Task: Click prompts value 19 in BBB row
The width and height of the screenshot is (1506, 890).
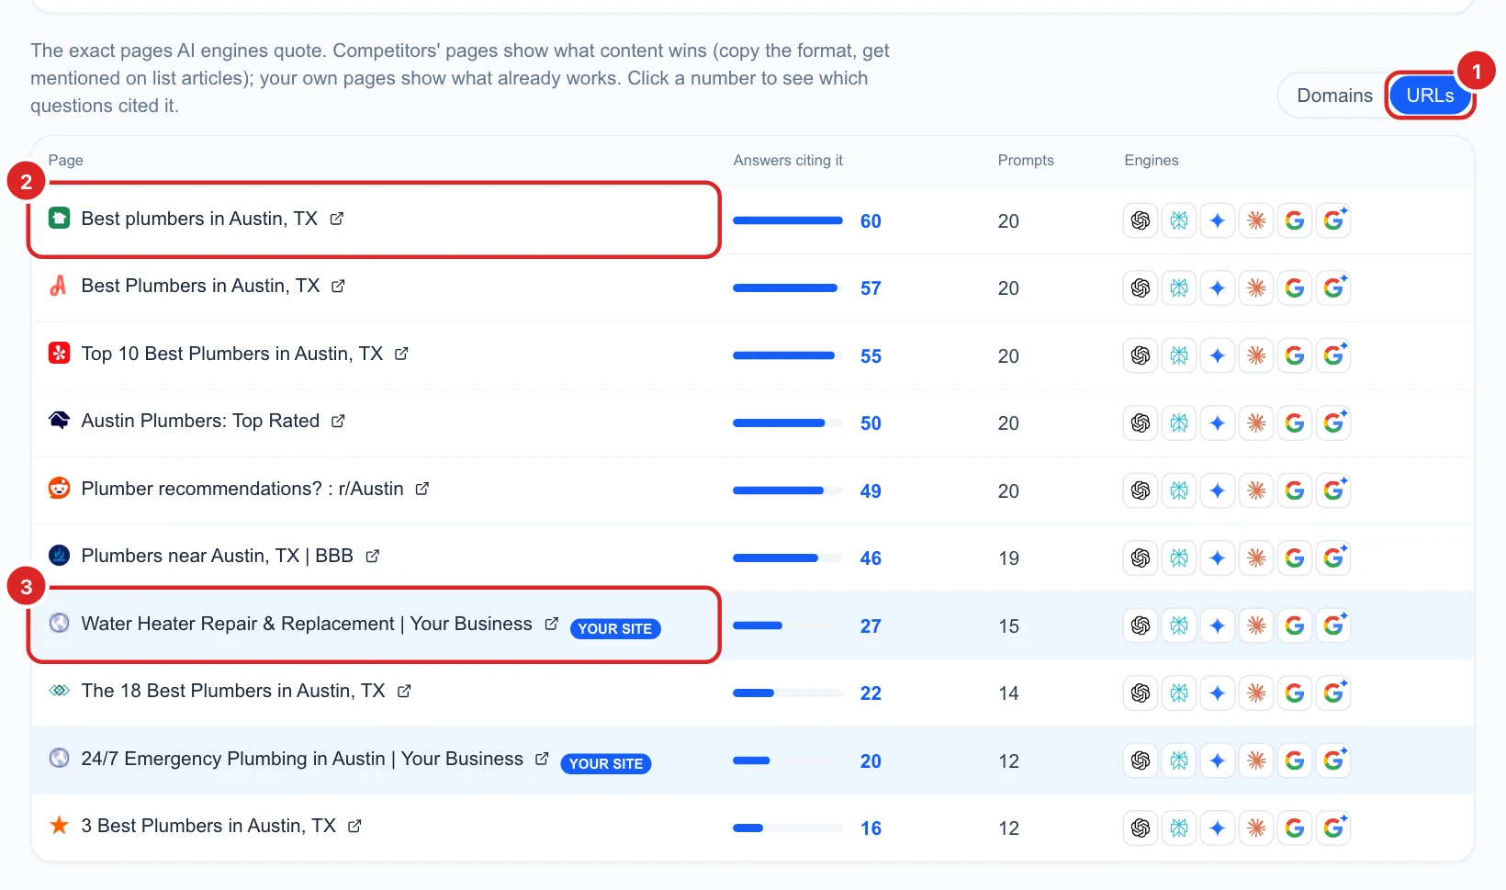Action: click(x=1008, y=558)
